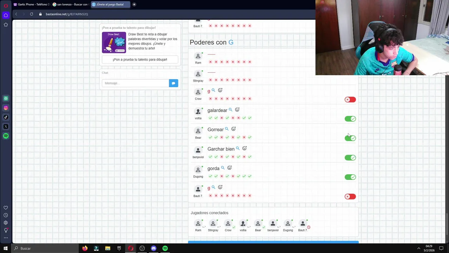Screen dimensions: 449x253
Task: Add emoji reaction to Garchar bien
Action: [x=244, y=148]
